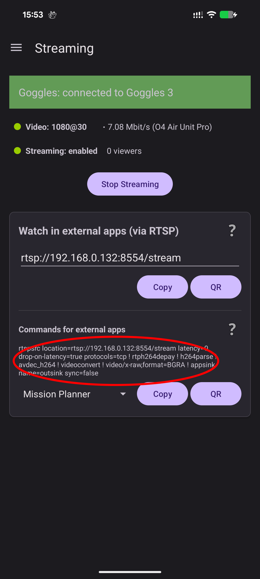Click the help icon for external app commands

click(x=232, y=329)
